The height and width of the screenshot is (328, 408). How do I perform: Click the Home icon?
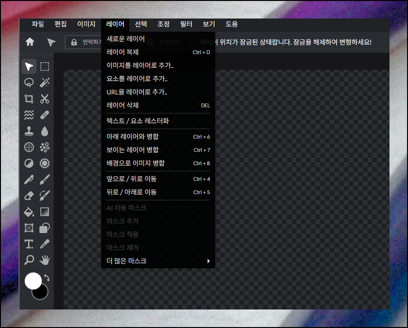(30, 42)
